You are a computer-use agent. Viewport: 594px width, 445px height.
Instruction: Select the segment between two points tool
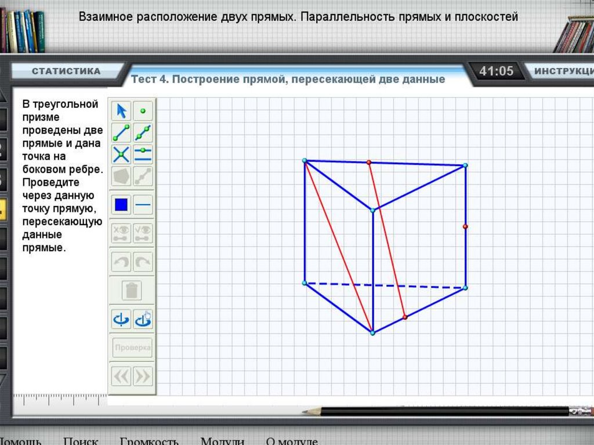pyautogui.click(x=121, y=133)
